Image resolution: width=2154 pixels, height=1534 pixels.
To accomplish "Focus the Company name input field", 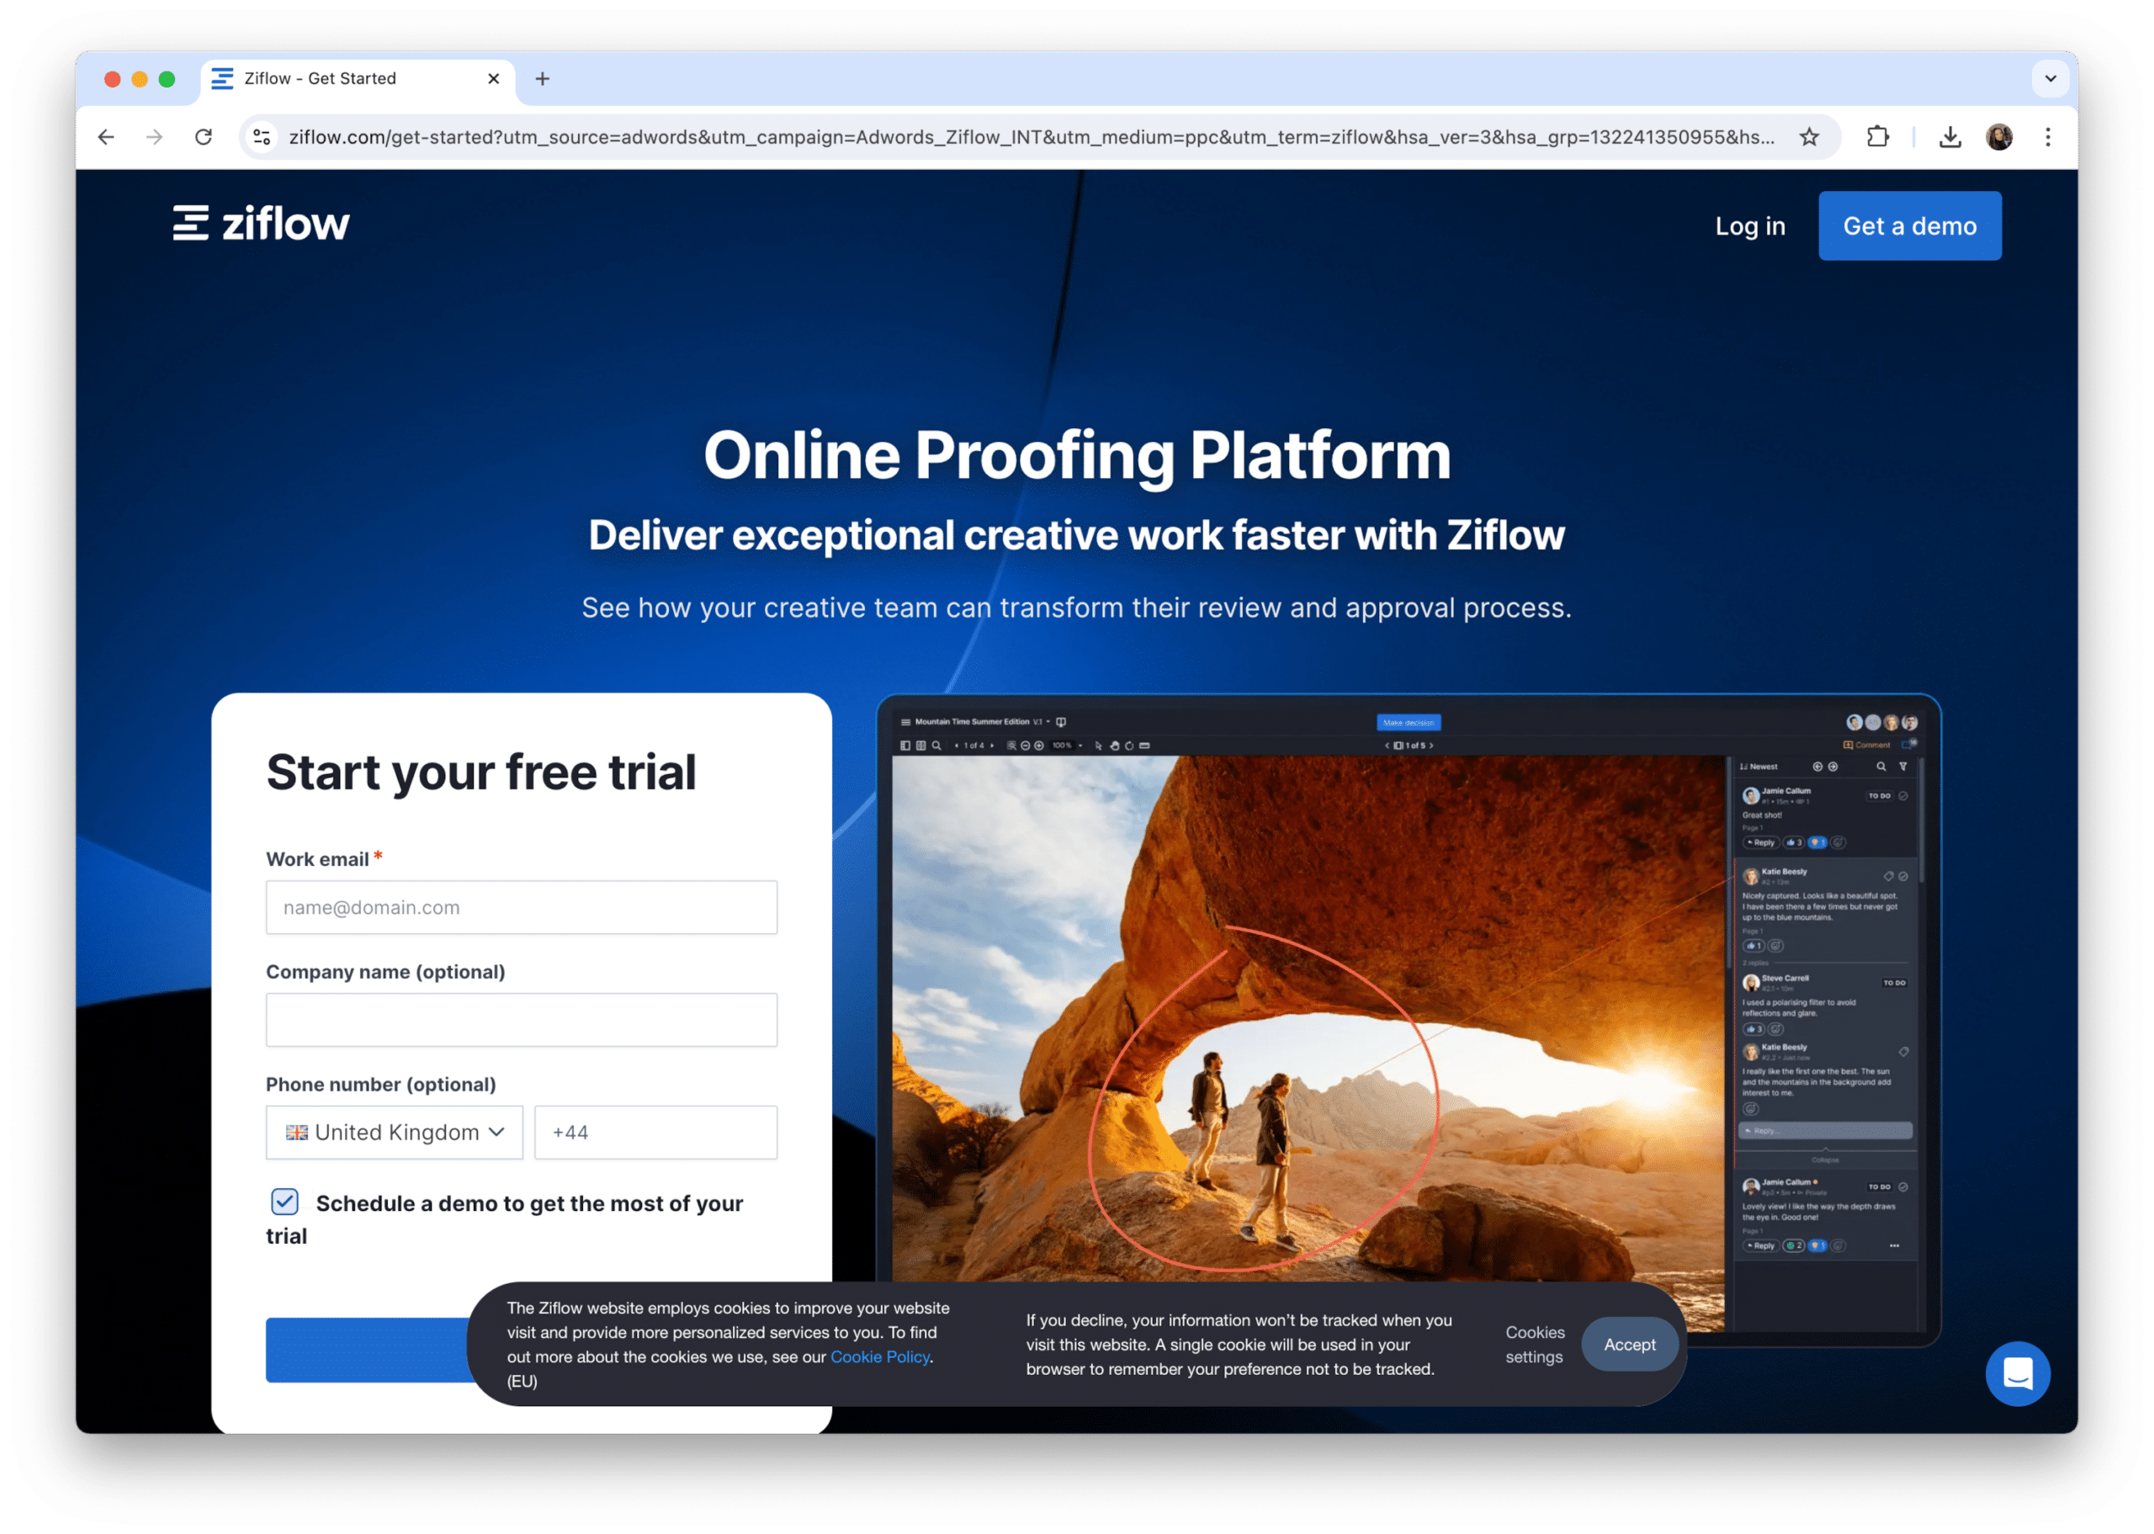I will [x=522, y=1019].
